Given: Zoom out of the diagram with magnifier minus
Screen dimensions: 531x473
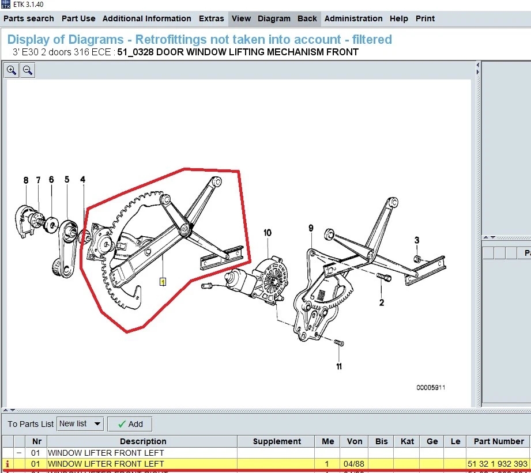Looking at the screenshot, I should pyautogui.click(x=28, y=70).
